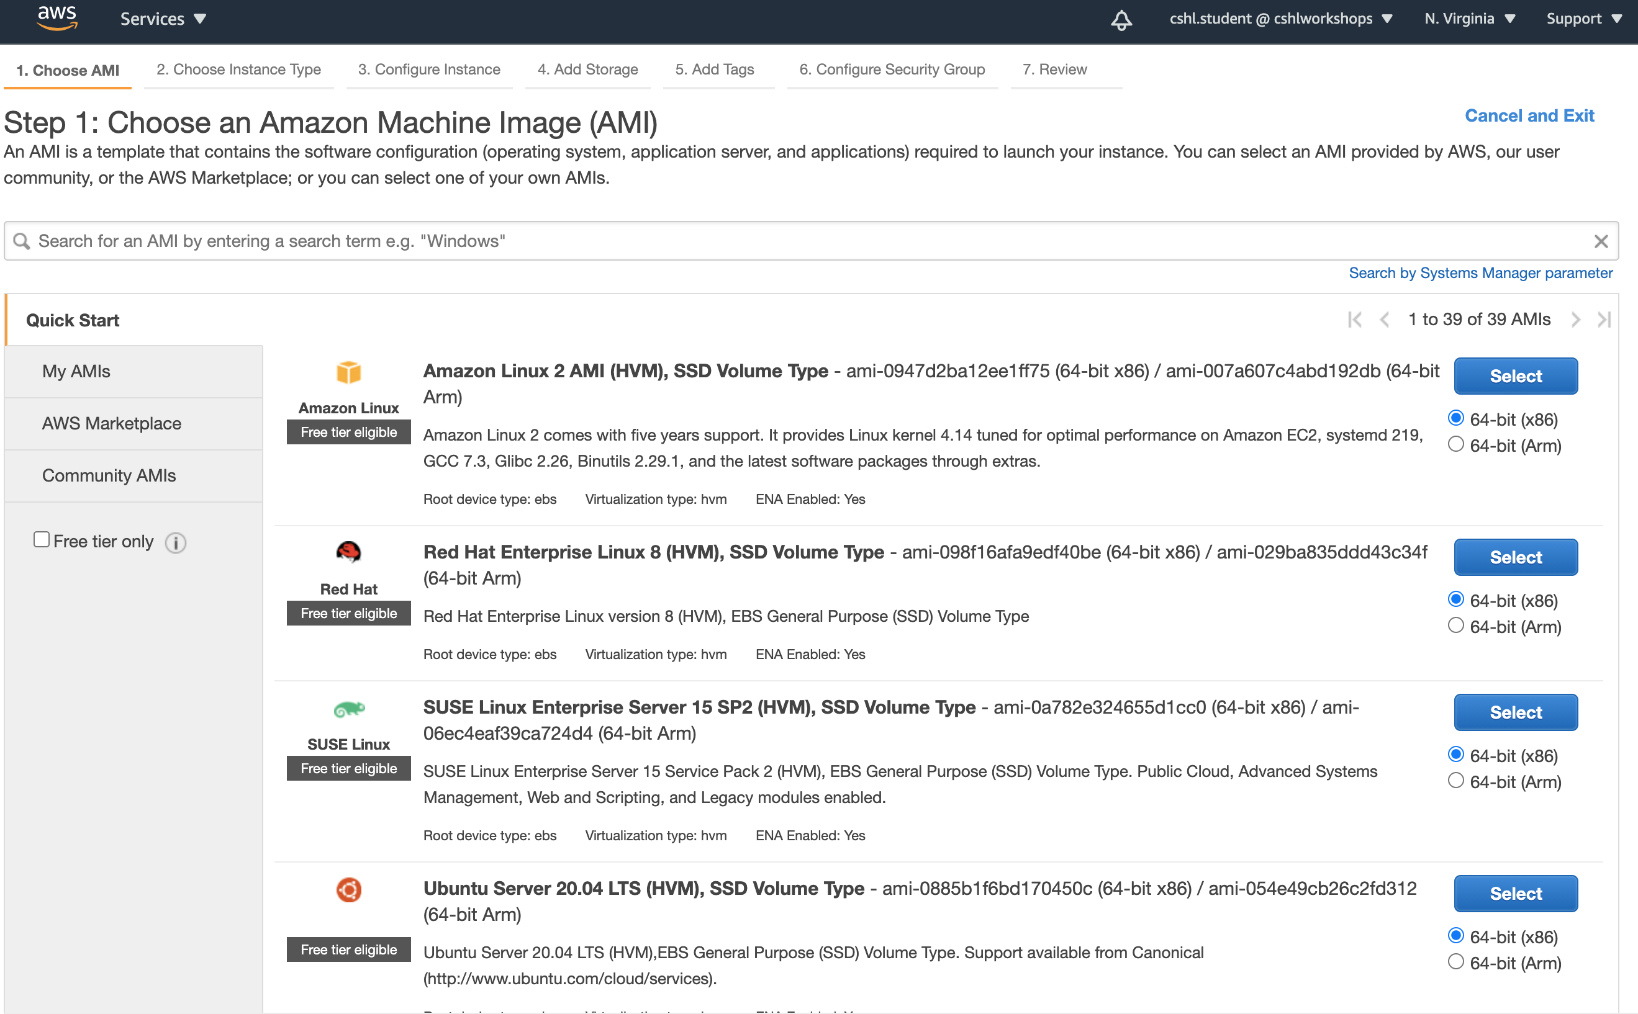The height and width of the screenshot is (1014, 1638).
Task: Enable the Free tier only checkbox
Action: [x=42, y=539]
